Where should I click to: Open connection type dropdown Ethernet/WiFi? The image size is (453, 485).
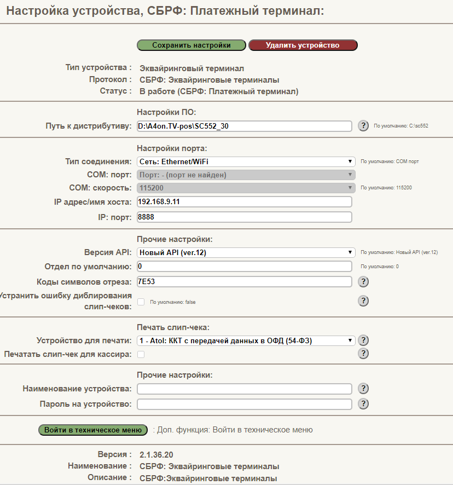(246, 161)
